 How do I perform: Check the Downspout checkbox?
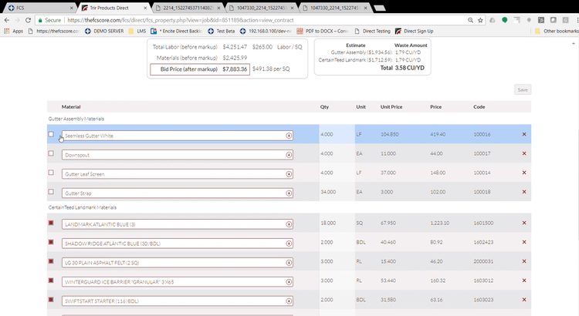click(51, 153)
